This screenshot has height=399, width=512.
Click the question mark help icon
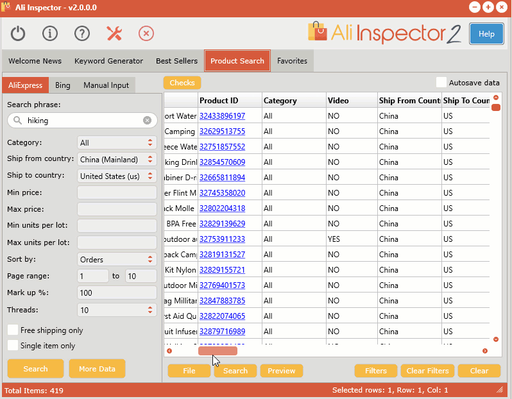(x=82, y=33)
